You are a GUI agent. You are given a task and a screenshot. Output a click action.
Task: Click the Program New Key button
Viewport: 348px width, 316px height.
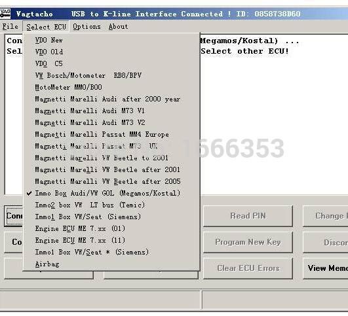[248, 242]
